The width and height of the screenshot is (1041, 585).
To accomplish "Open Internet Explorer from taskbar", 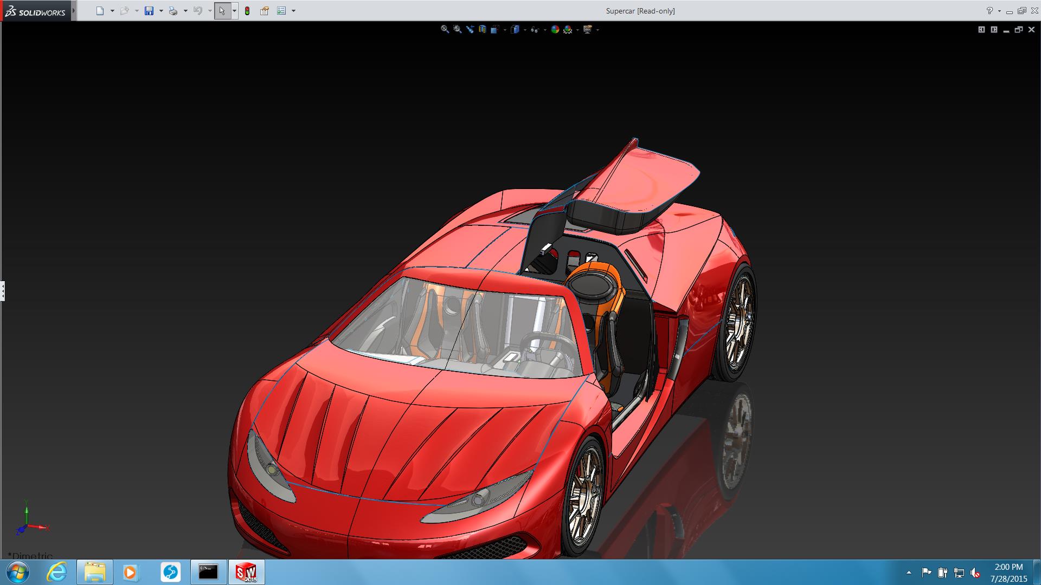I will pos(57,572).
